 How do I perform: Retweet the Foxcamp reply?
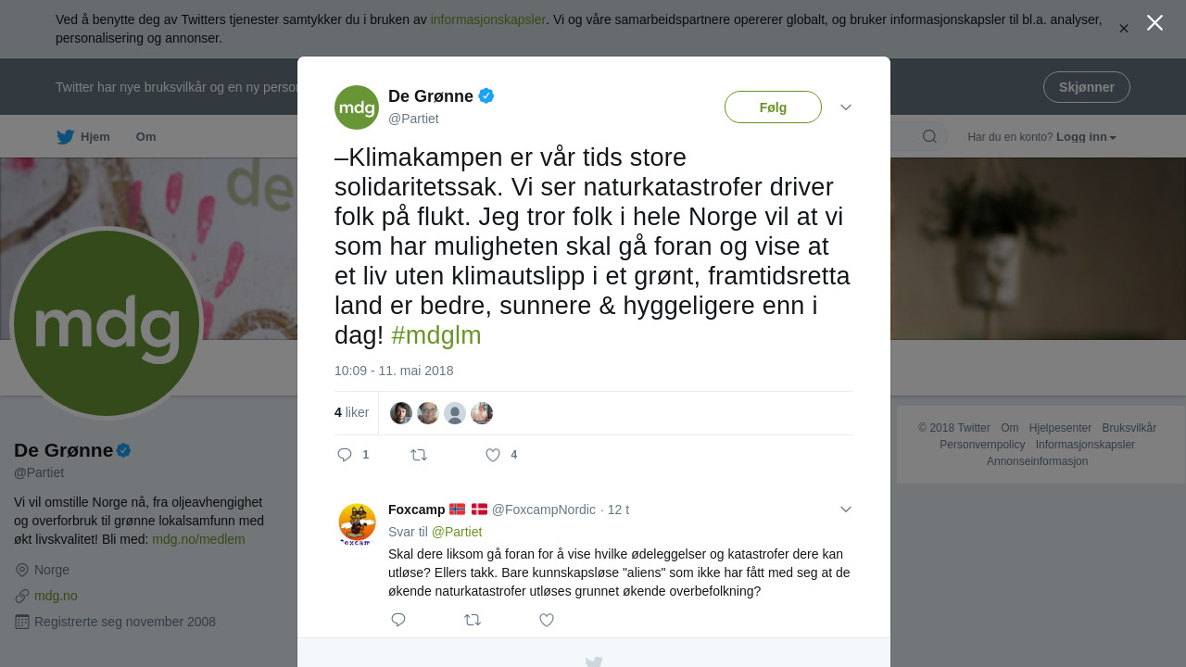pos(473,620)
